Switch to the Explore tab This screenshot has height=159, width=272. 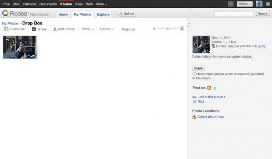(103, 14)
